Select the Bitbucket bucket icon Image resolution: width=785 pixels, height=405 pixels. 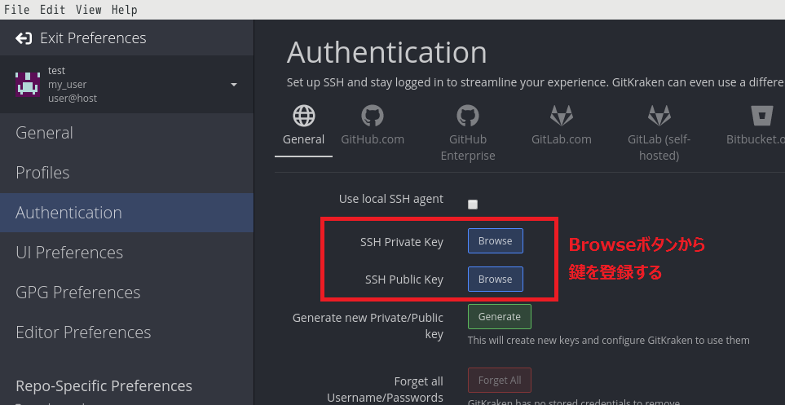coord(762,116)
